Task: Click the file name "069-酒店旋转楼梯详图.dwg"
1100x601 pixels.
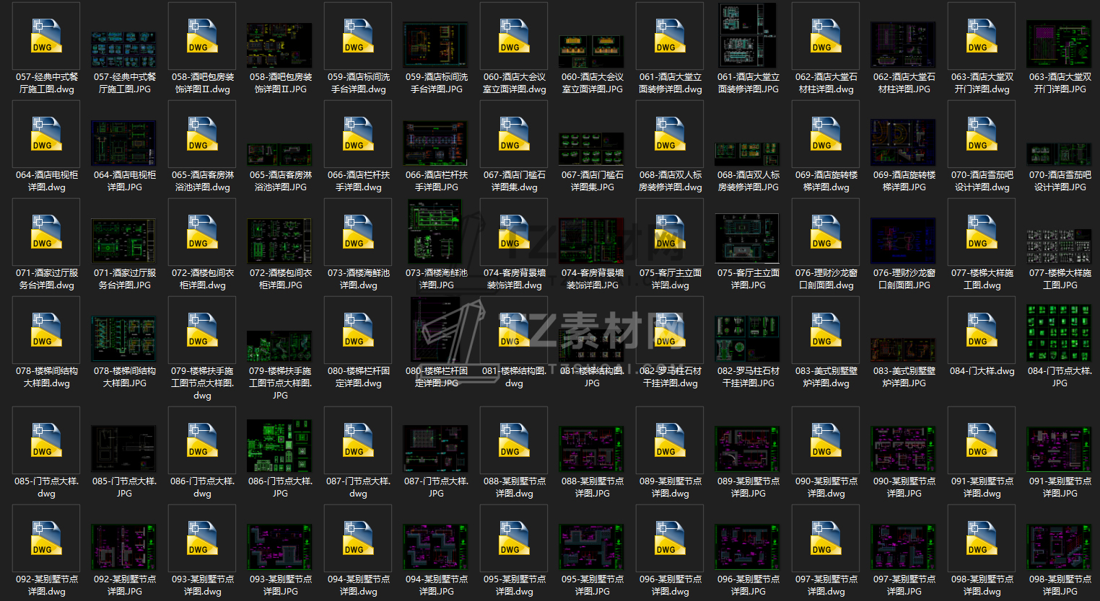Action: (x=826, y=181)
